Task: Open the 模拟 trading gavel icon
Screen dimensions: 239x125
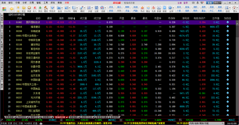Action: tap(45, 7)
